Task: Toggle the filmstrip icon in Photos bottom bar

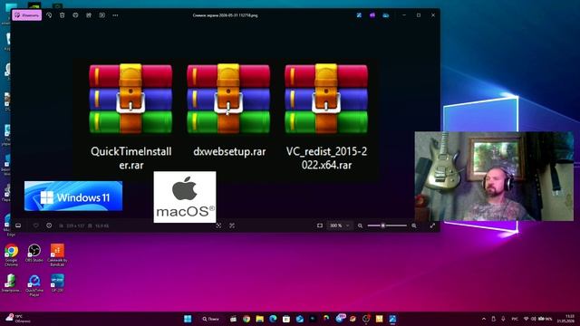Action: (18, 225)
